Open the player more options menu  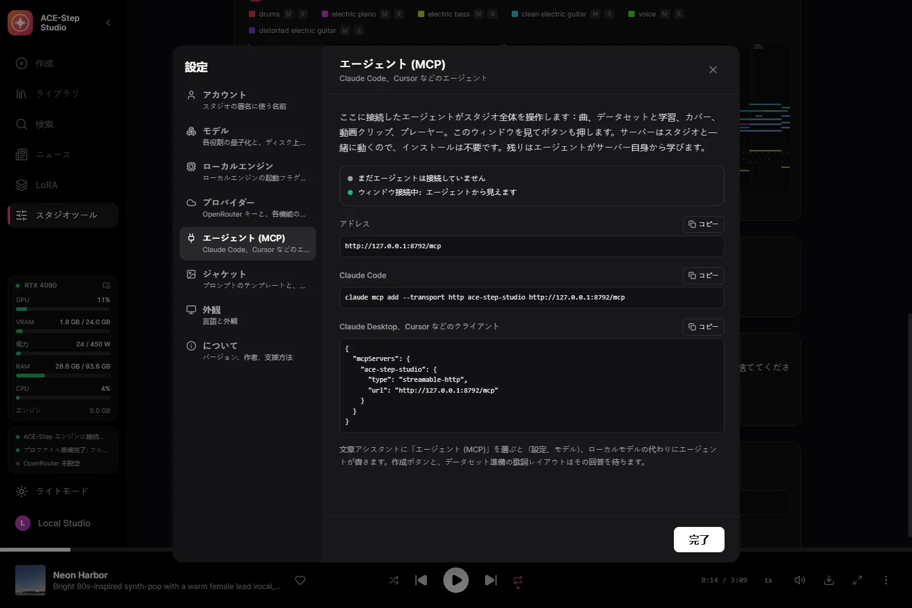pos(886,580)
